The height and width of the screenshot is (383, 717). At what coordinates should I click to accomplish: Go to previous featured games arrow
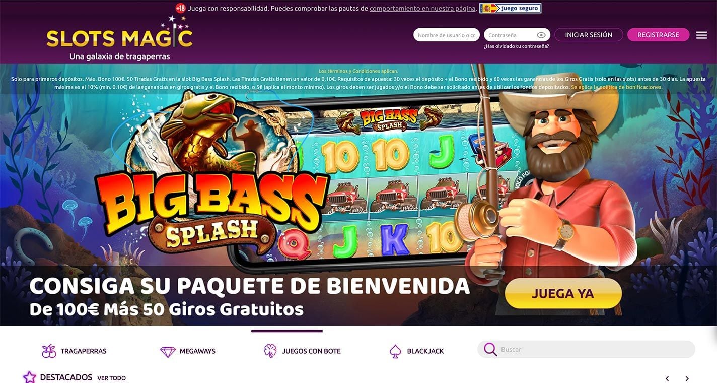click(x=667, y=378)
